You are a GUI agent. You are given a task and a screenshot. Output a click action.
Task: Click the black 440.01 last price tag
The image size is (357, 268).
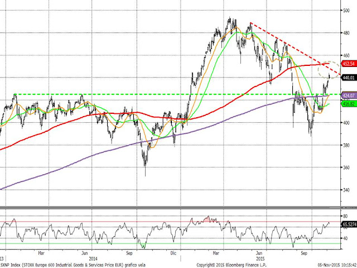[349, 78]
